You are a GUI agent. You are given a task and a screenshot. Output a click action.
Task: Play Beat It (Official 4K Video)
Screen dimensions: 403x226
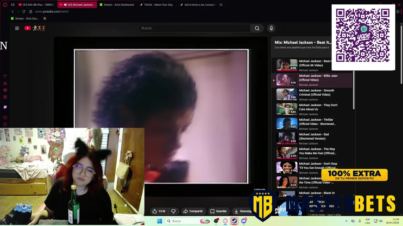tap(312, 65)
